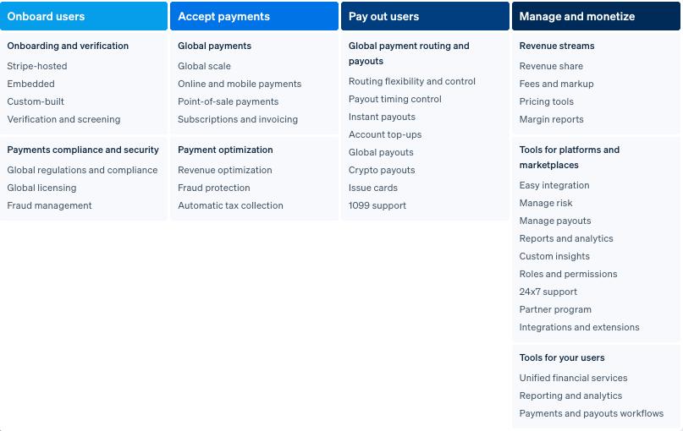683x431 pixels.
Task: Click Roles and permissions link
Action: [568, 274]
